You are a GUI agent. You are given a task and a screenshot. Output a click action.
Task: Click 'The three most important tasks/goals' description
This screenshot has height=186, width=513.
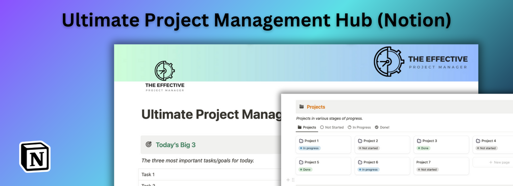click(198, 161)
